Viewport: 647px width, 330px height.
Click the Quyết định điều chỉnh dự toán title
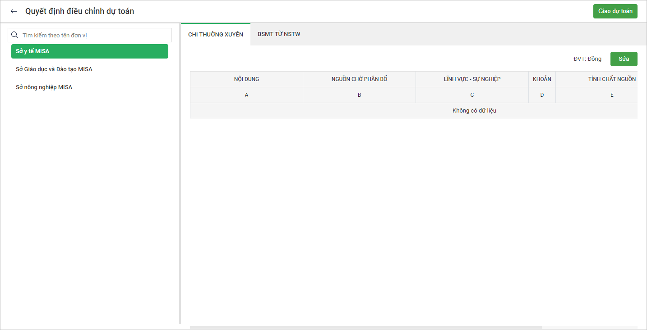[x=79, y=11]
